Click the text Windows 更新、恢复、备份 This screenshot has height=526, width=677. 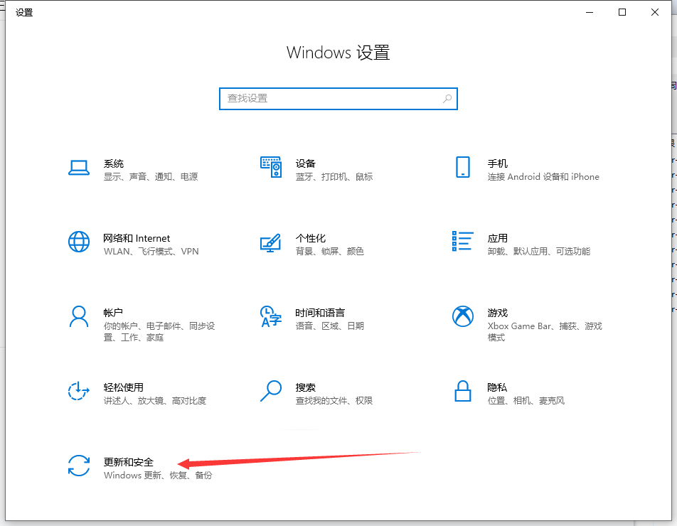tap(158, 476)
